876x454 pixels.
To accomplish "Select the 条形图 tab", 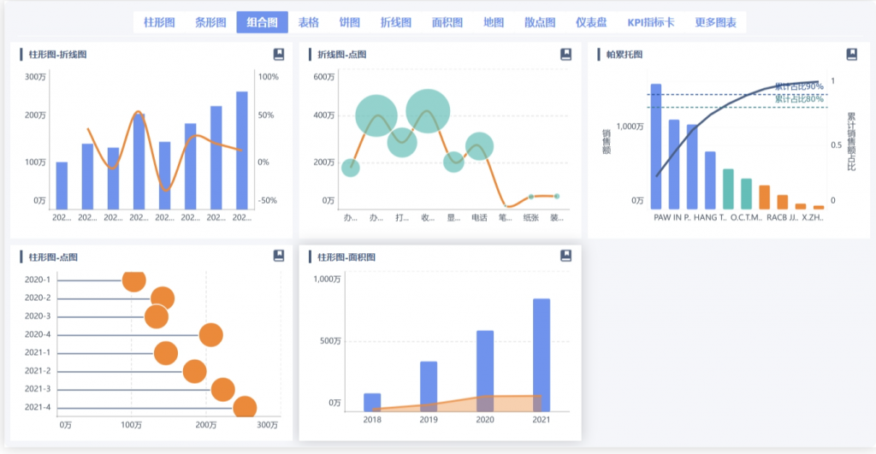I will point(210,22).
